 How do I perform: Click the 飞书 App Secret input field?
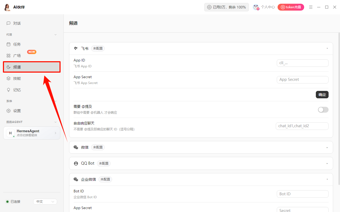point(303,80)
